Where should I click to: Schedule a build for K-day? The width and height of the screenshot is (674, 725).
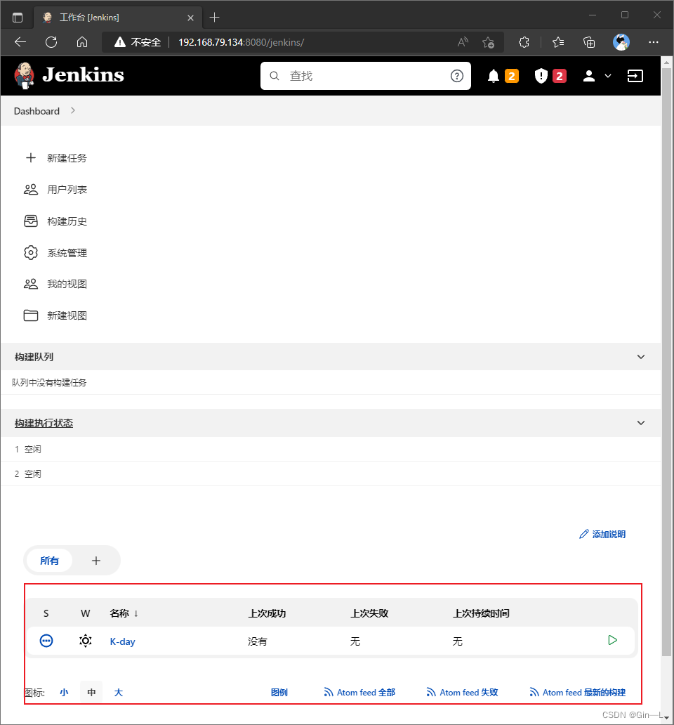[x=612, y=641]
